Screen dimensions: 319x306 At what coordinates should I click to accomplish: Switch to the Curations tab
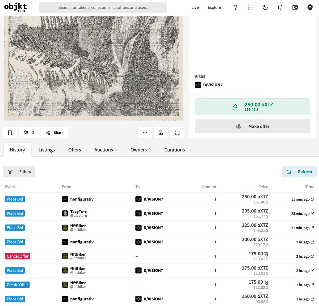174,150
